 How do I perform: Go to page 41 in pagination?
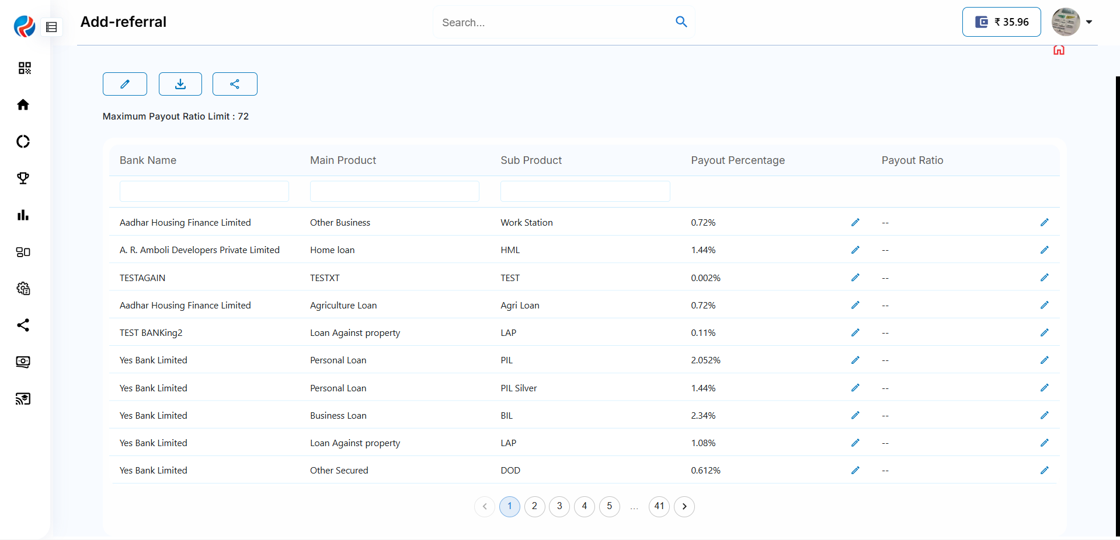pyautogui.click(x=659, y=506)
